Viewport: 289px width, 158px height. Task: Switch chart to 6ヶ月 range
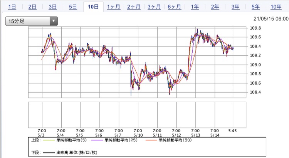point(174,7)
